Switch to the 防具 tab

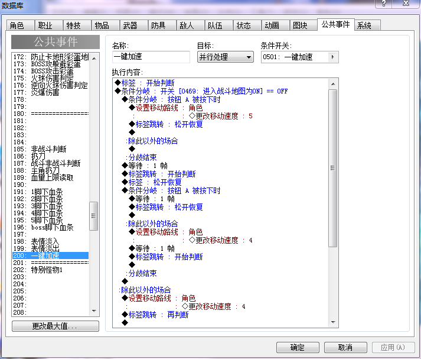pos(162,25)
